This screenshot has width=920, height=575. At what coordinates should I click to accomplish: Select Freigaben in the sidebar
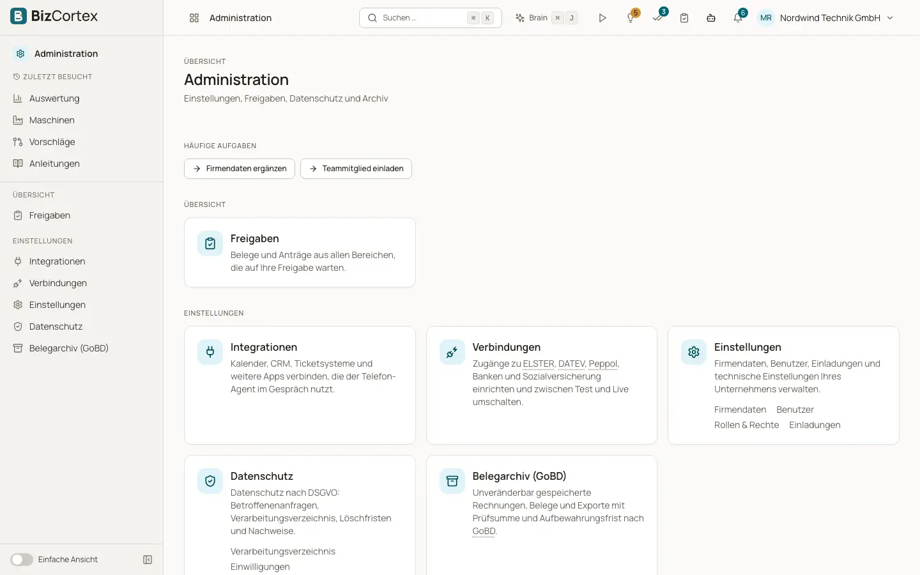pyautogui.click(x=82, y=215)
